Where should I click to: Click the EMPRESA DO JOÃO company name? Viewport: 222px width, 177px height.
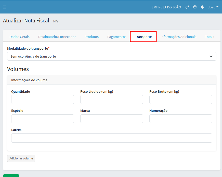(166, 7)
